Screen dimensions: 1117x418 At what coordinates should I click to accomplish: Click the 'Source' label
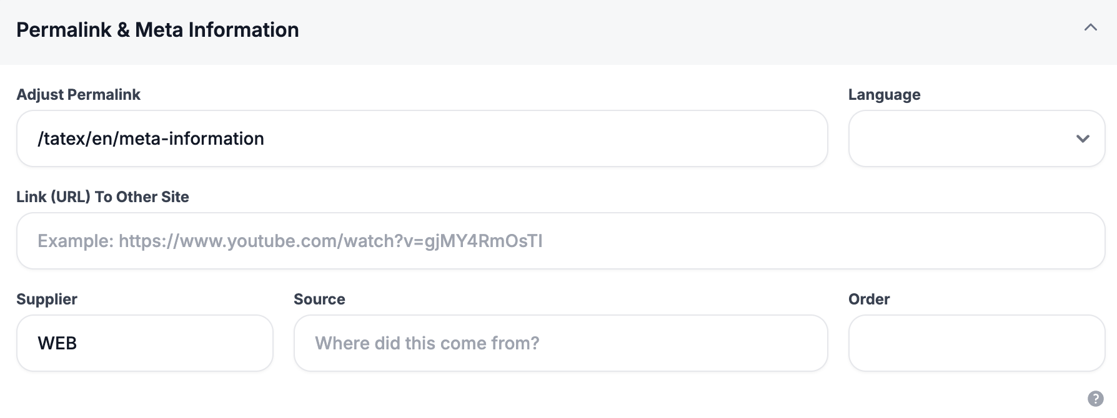[319, 299]
